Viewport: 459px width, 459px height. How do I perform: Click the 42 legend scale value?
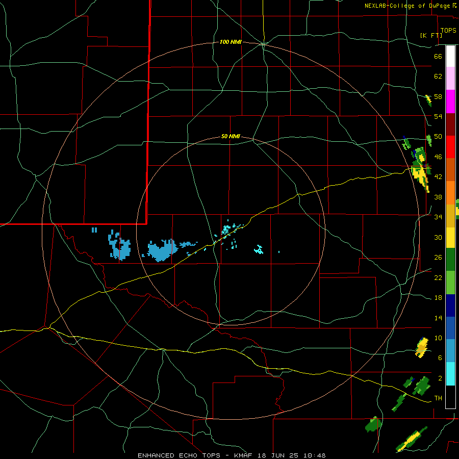coord(438,177)
